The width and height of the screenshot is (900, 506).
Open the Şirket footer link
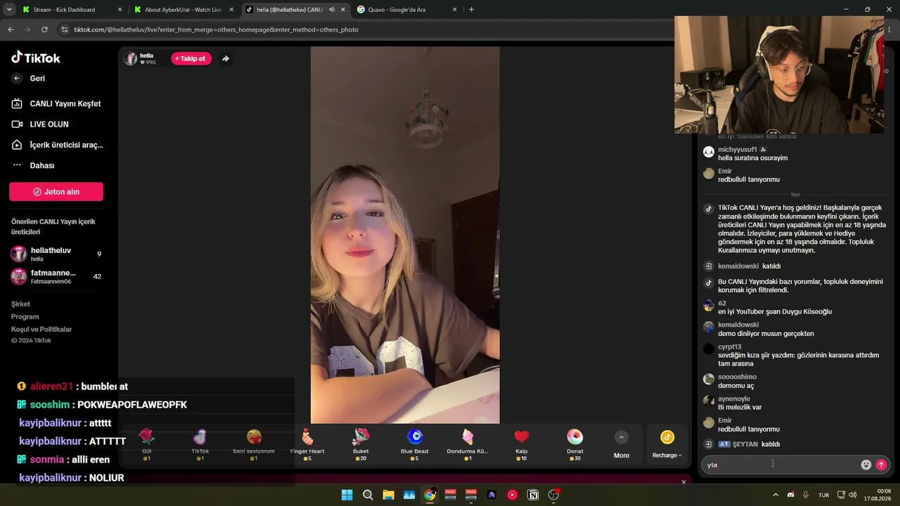(x=20, y=304)
